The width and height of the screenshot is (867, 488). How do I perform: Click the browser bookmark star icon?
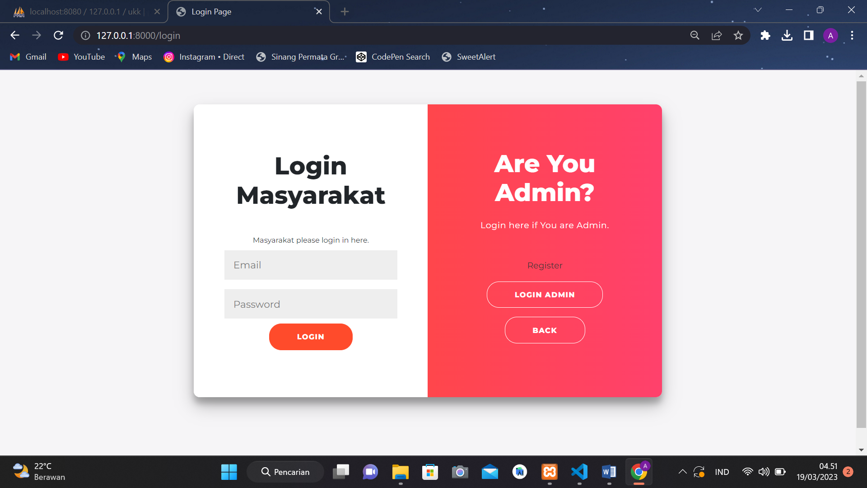coord(739,35)
